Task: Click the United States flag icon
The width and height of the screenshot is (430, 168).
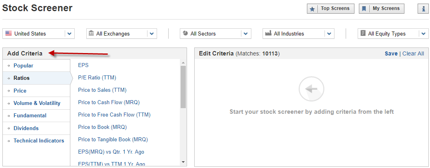Action: click(8, 34)
